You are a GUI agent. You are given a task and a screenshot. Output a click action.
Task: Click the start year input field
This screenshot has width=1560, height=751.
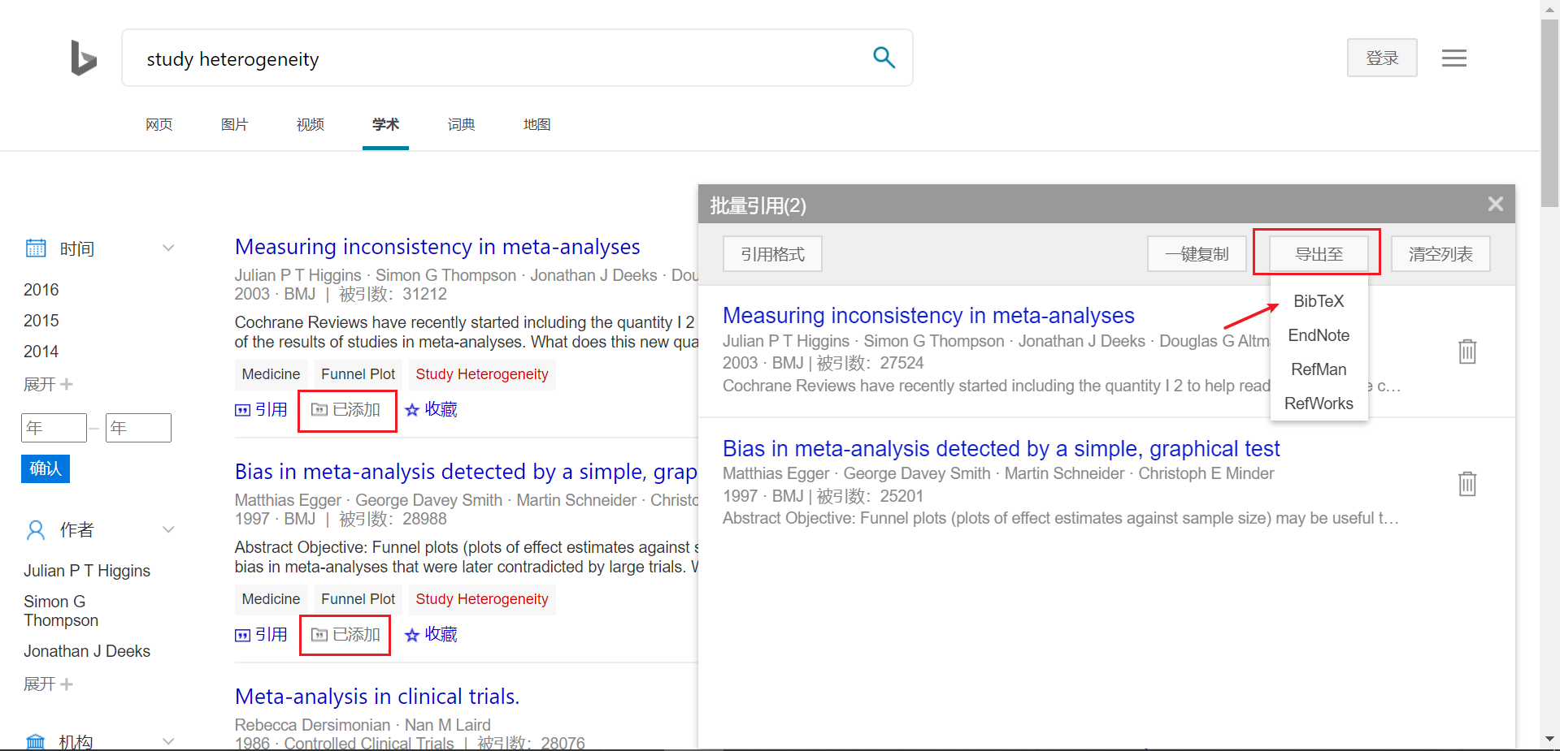point(54,428)
